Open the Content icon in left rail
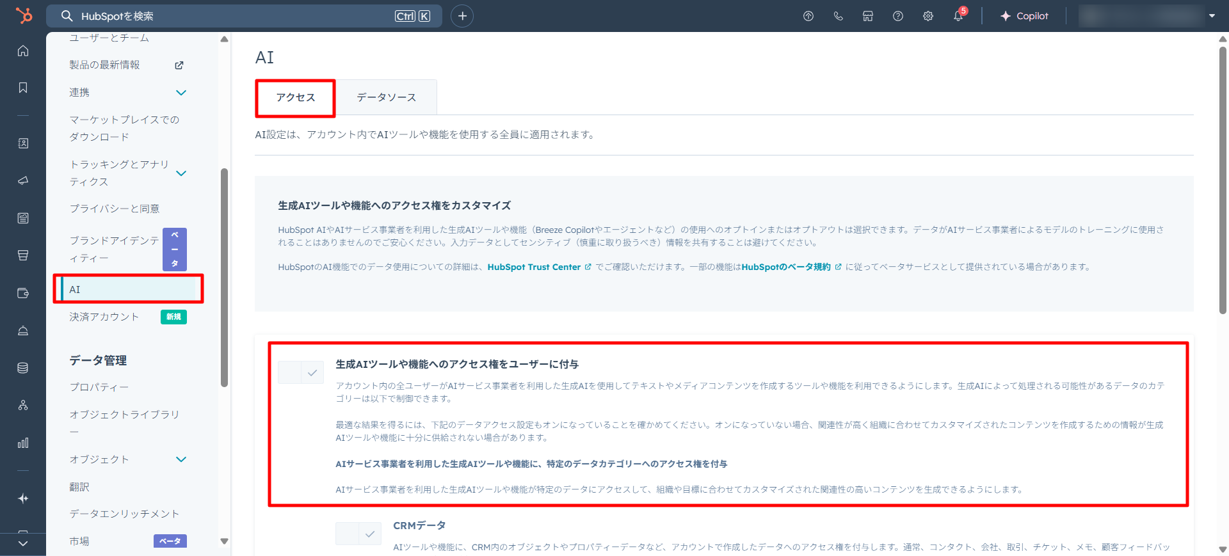This screenshot has height=556, width=1229. 23,218
